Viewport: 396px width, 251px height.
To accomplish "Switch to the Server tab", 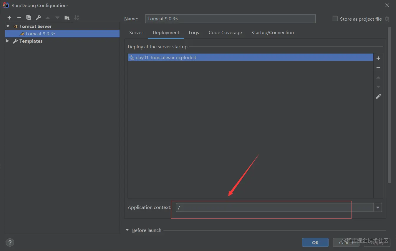I will click(136, 33).
